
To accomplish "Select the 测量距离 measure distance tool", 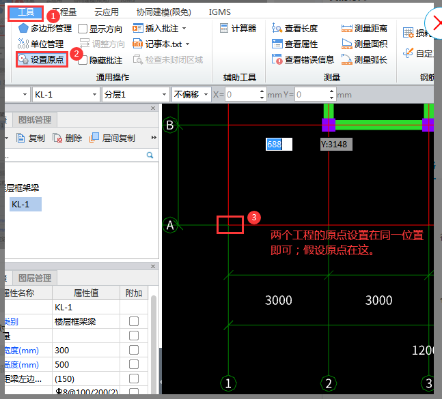I will [x=364, y=28].
